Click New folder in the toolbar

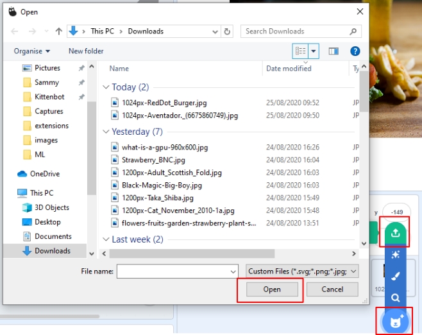pos(86,51)
